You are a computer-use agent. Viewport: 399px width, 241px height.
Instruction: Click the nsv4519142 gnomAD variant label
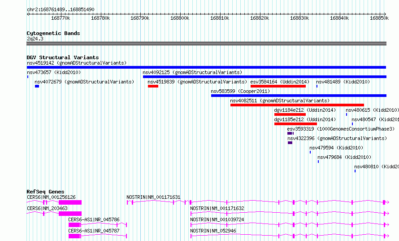pos(77,63)
